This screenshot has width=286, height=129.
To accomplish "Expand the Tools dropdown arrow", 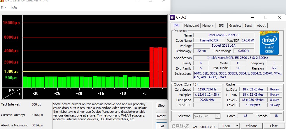I will [x=237, y=126].
